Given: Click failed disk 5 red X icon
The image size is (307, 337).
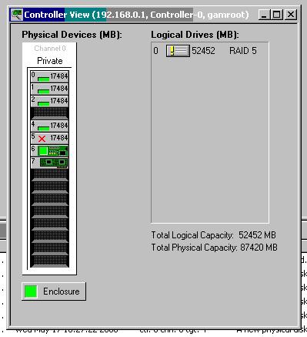Looking at the screenshot, I should 42,139.
